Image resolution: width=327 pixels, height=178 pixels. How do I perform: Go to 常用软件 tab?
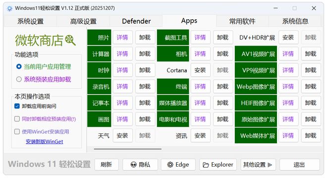tap(242, 21)
